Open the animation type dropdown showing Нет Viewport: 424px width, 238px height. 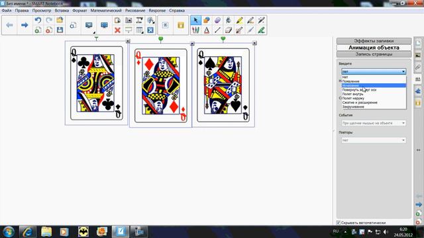[374, 71]
